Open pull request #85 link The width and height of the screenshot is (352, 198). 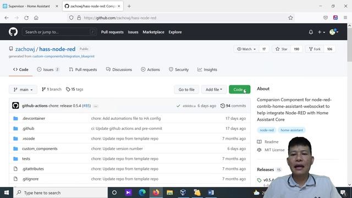point(86,106)
